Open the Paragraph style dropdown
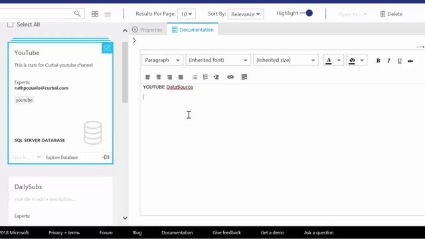The height and width of the screenshot is (239, 425). [x=162, y=60]
